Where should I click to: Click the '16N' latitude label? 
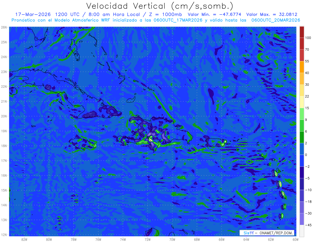pyautogui.click(x=4, y=175)
